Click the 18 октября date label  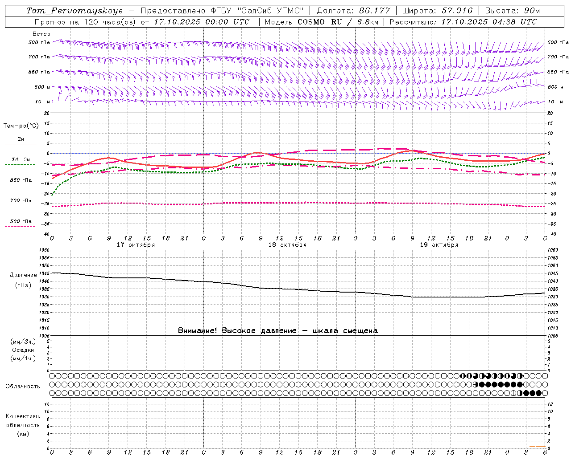pos(287,245)
